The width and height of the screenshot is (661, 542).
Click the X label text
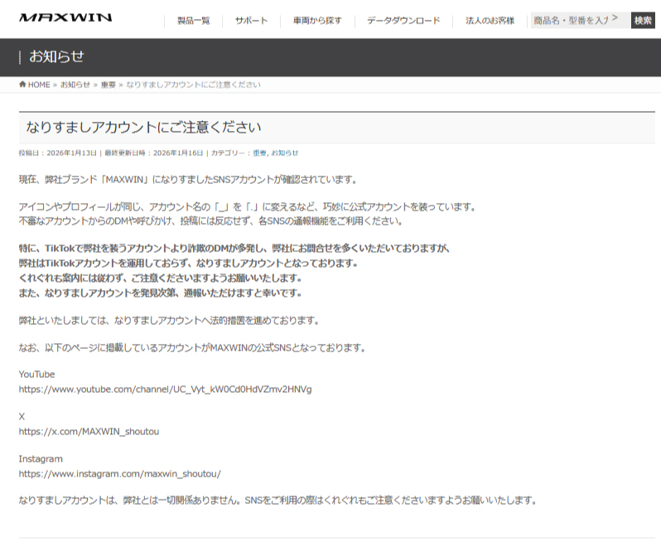(x=22, y=417)
